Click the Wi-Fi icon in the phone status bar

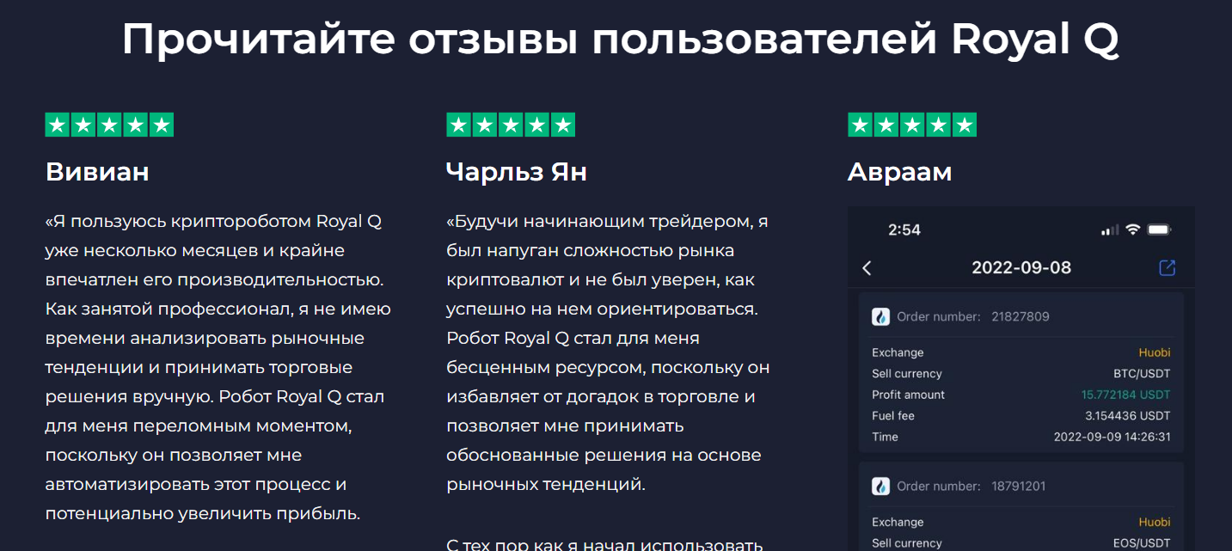coord(1132,230)
